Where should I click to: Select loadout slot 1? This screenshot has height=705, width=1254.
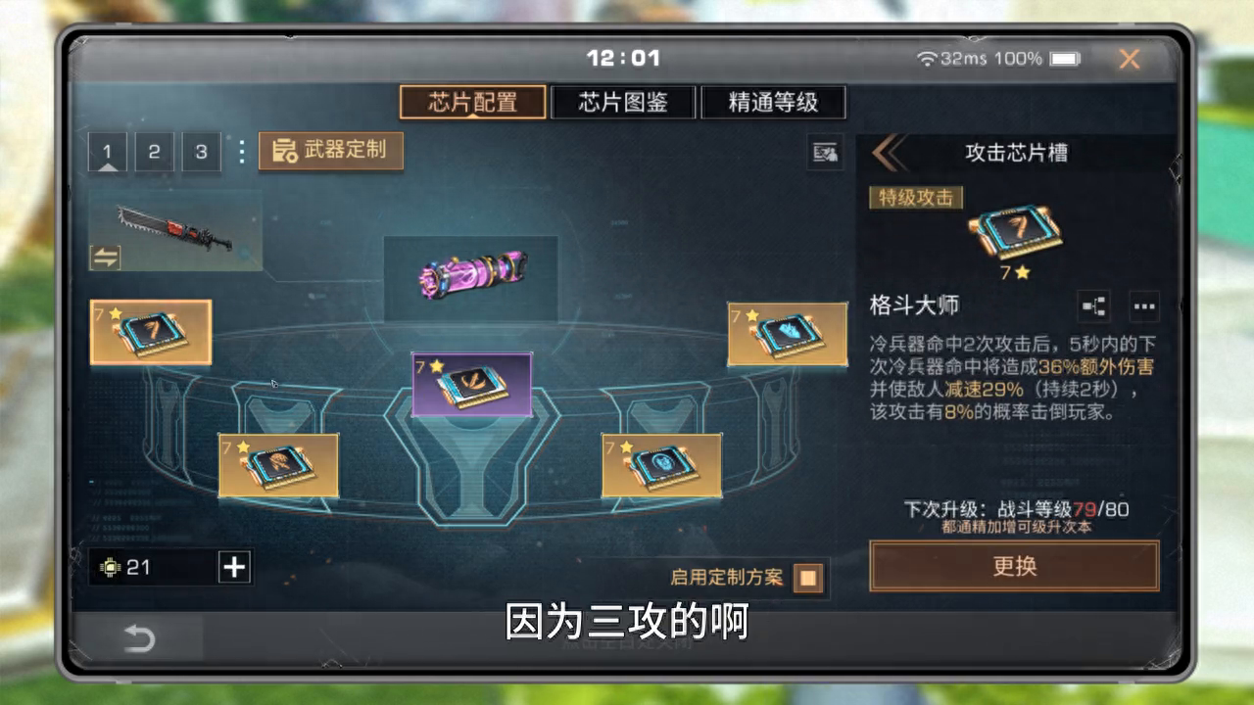(x=107, y=153)
